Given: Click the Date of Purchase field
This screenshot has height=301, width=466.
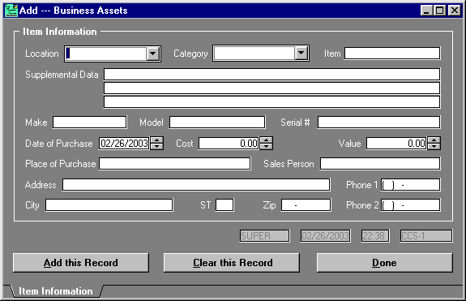Looking at the screenshot, I should coord(124,144).
